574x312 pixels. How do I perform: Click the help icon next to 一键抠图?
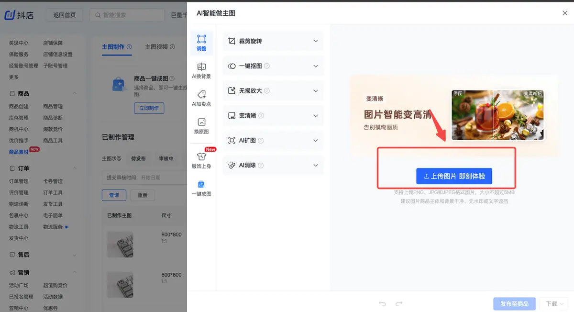267,66
